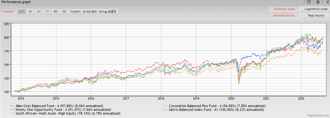Select the 10Y time range
This screenshot has height=118, width=330.
(21, 12)
